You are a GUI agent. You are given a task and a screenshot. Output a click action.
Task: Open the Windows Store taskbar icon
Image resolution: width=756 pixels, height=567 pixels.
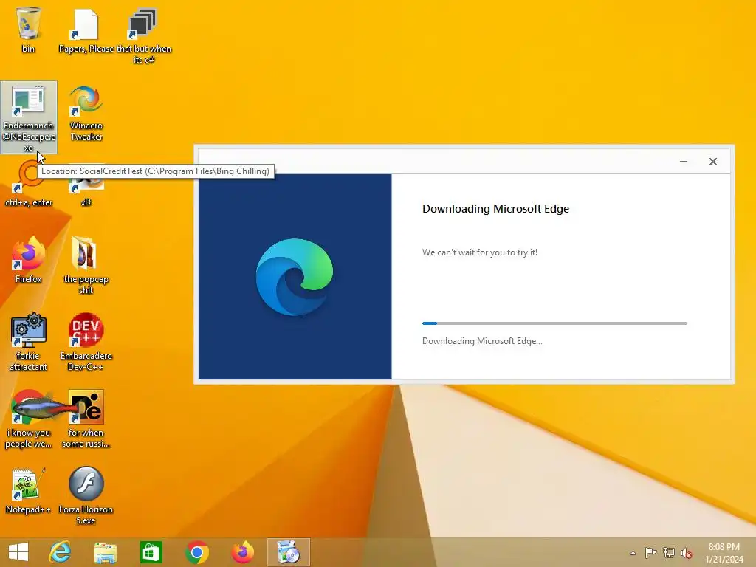[151, 552]
